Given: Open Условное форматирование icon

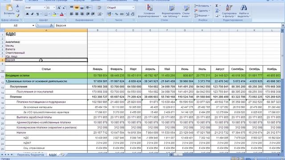Looking at the screenshot, I should coord(149,8).
